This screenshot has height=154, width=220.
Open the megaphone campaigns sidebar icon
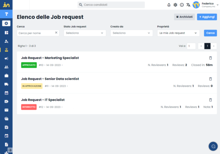[x=6, y=59]
